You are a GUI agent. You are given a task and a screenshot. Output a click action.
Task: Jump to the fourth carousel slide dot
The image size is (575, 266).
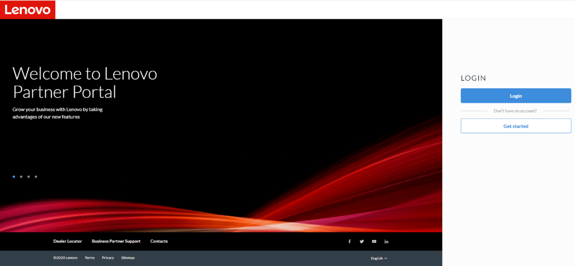36,177
